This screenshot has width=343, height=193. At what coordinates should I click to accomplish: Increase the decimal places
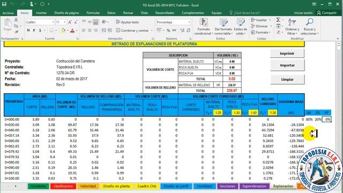tap(182, 31)
